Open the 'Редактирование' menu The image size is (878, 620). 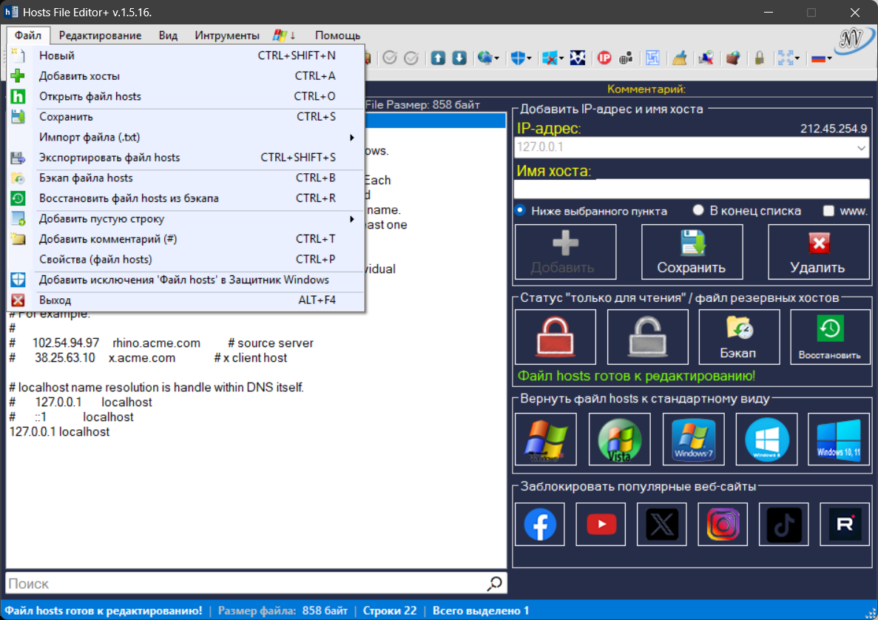(x=101, y=36)
